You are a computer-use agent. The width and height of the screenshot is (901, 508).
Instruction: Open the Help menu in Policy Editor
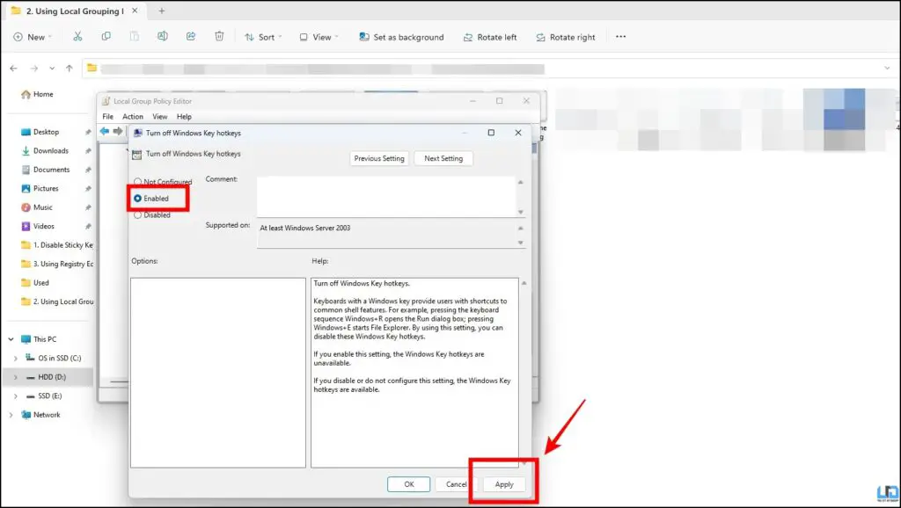click(x=184, y=117)
